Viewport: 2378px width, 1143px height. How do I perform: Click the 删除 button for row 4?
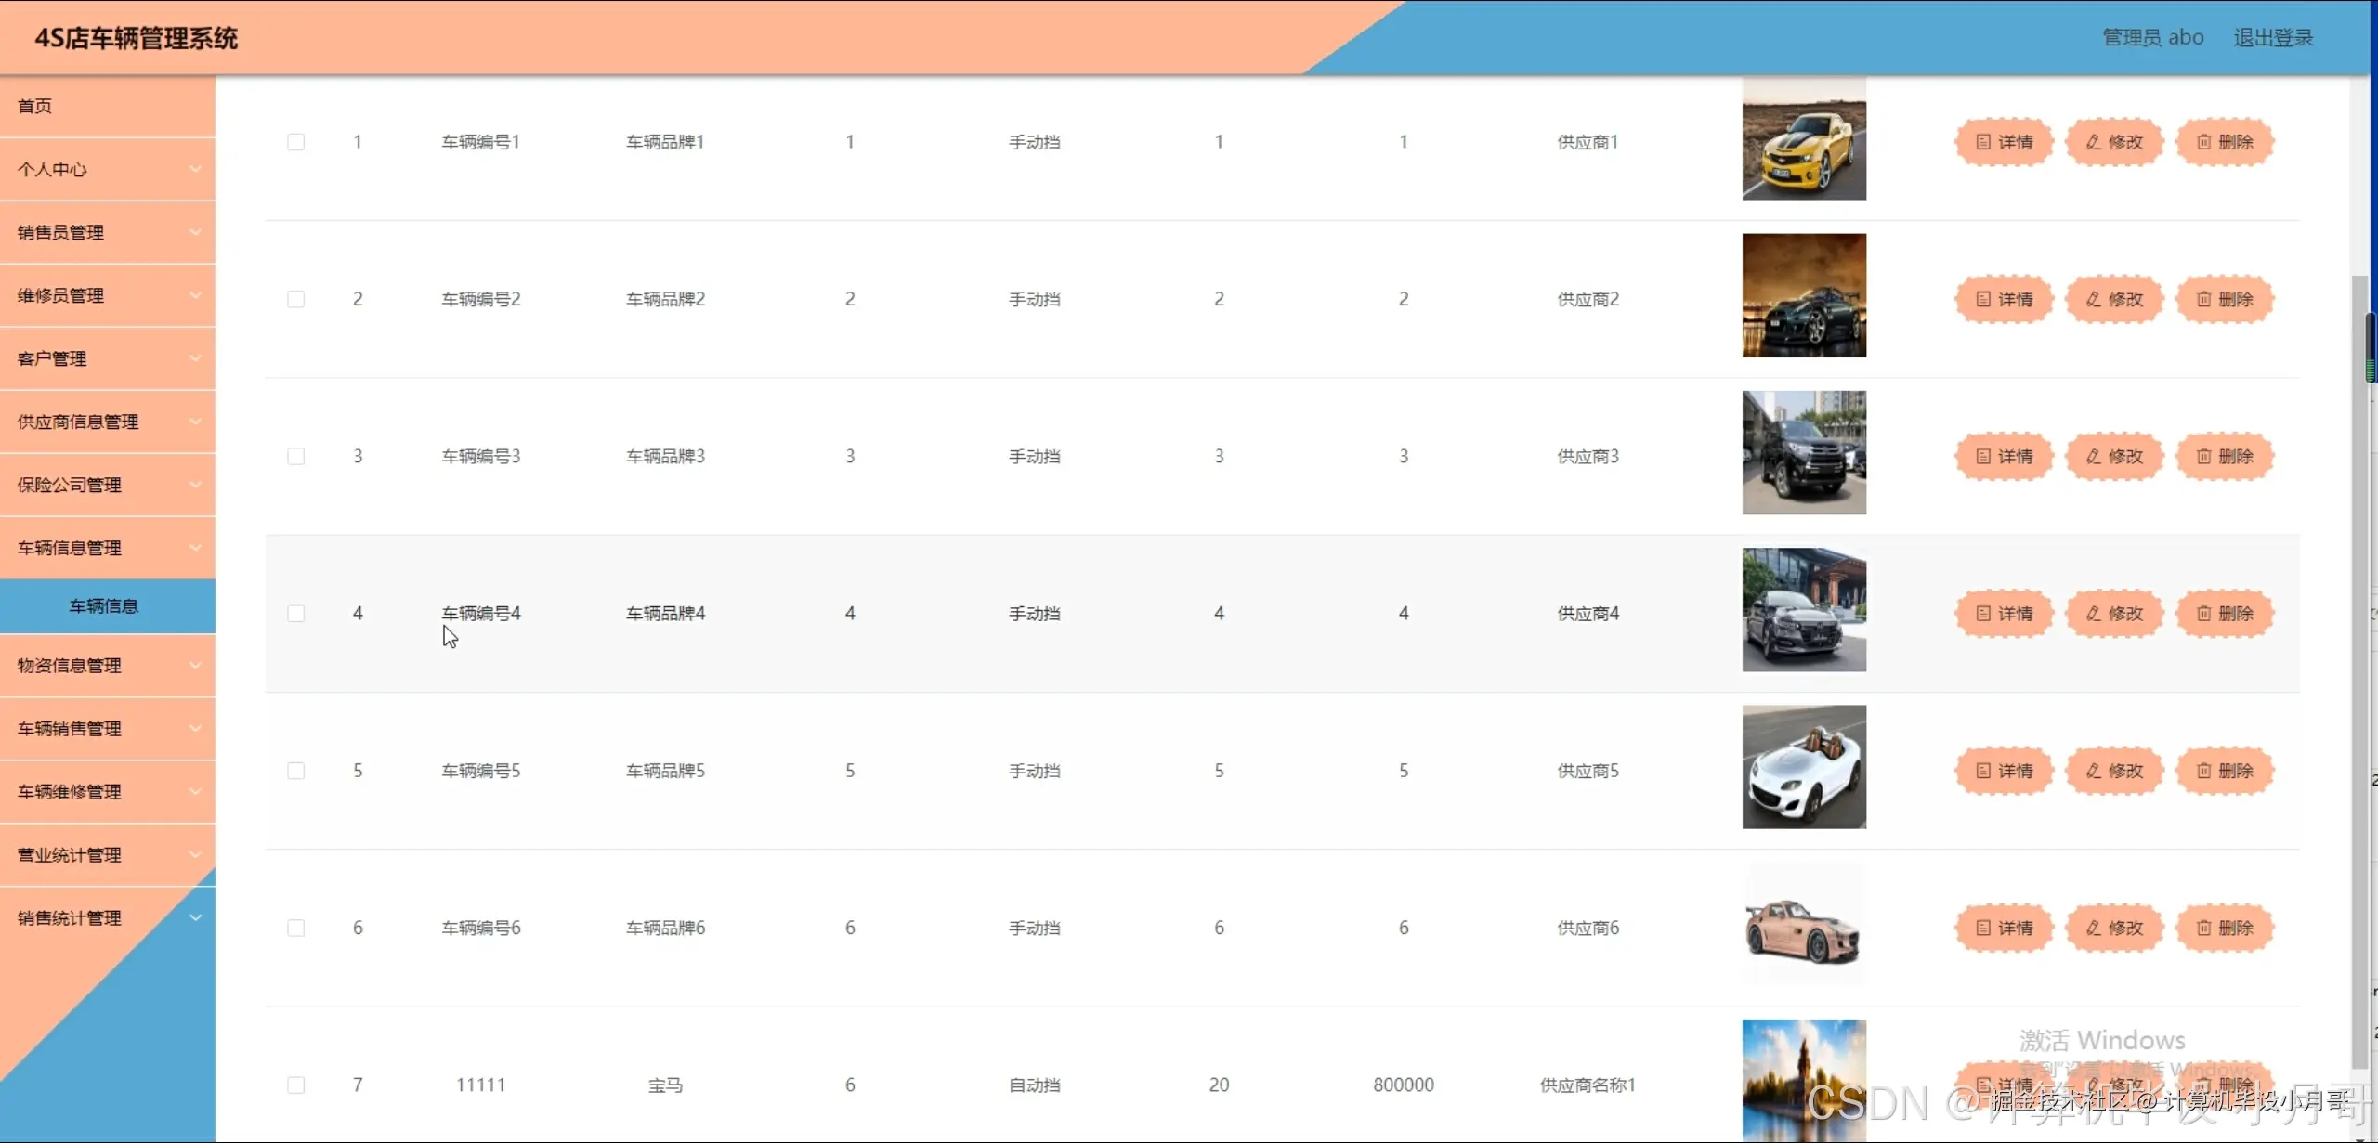[2225, 614]
